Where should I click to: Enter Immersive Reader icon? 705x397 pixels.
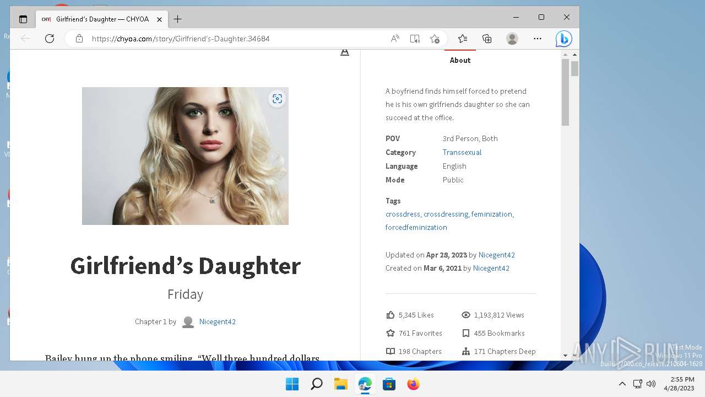coord(415,39)
